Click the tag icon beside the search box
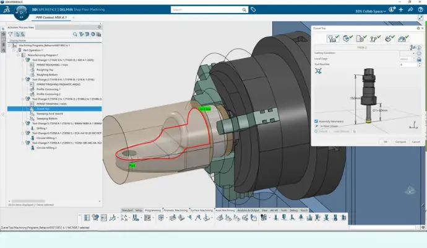 [x=253, y=10]
